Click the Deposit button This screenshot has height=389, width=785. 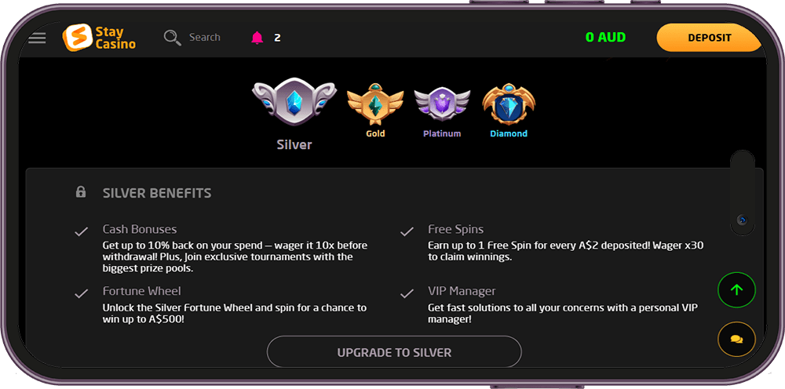click(x=709, y=38)
